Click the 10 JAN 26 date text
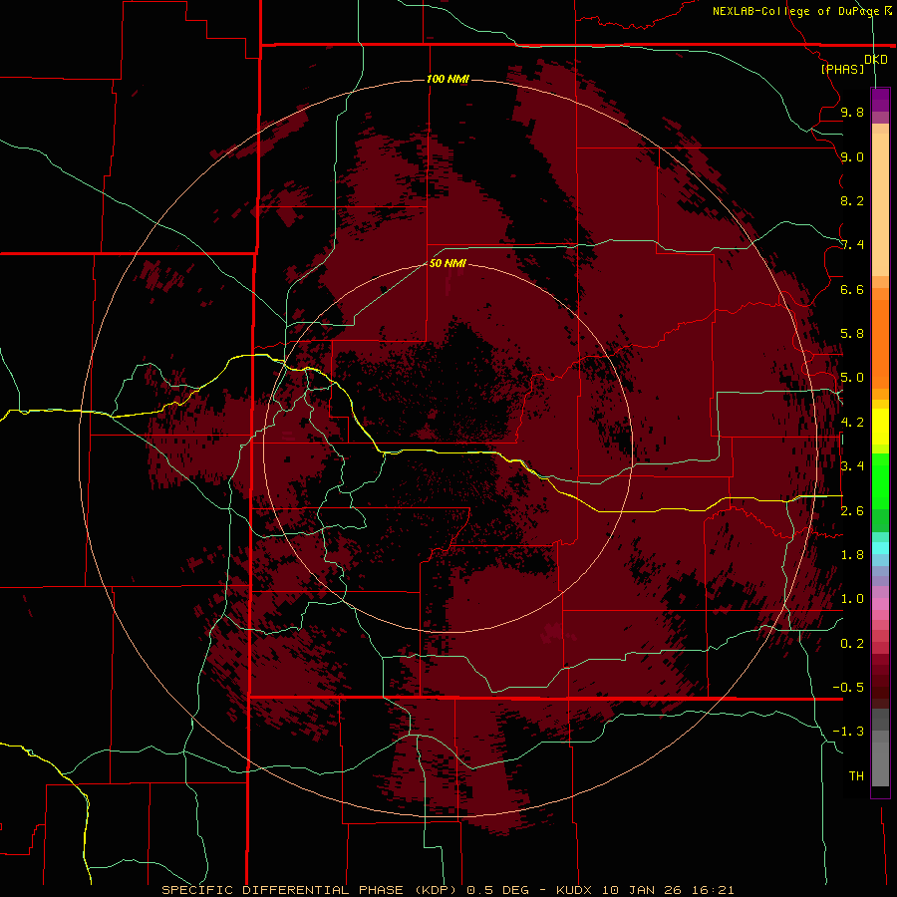The height and width of the screenshot is (897, 897). pos(643,890)
